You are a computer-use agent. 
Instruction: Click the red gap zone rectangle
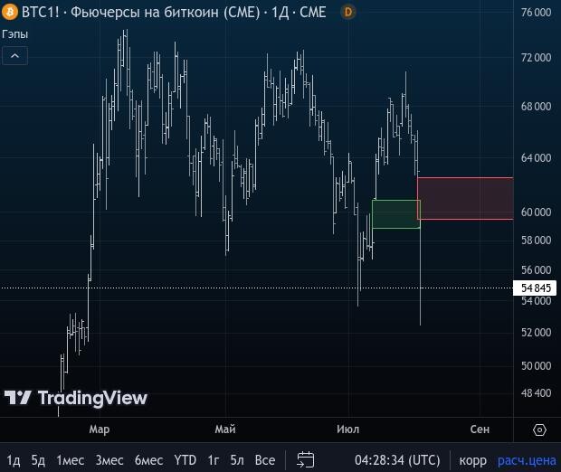[x=465, y=198]
